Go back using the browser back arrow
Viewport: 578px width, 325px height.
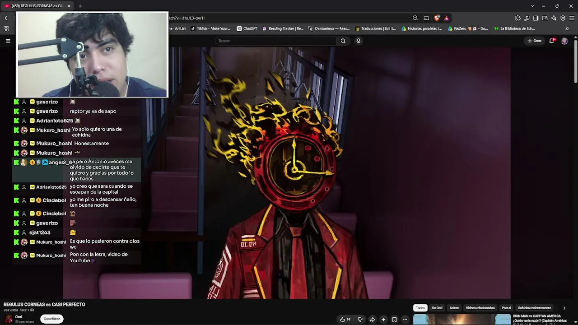(x=6, y=18)
